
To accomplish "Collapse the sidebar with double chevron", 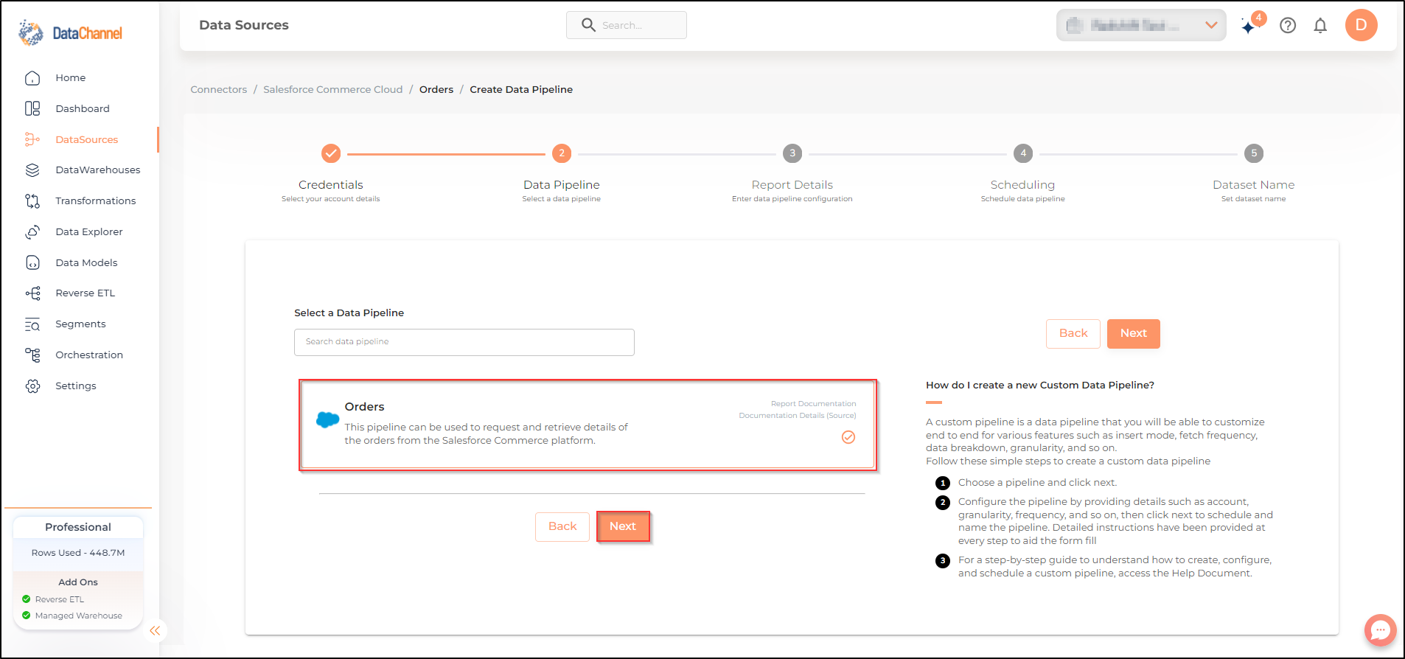I will pyautogui.click(x=155, y=631).
